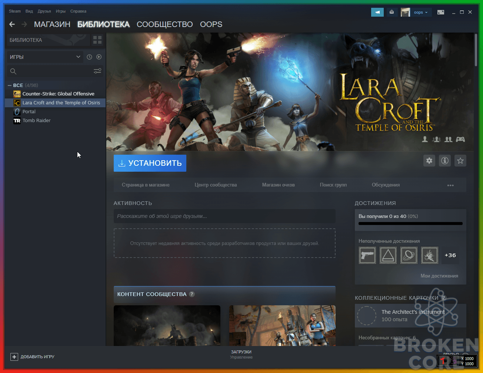The image size is (483, 373).
Task: Switch library to grid view icon
Action: point(97,40)
